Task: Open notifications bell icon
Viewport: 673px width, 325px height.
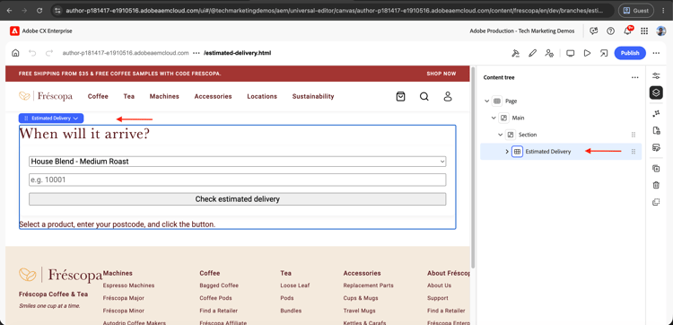Action: (x=627, y=31)
